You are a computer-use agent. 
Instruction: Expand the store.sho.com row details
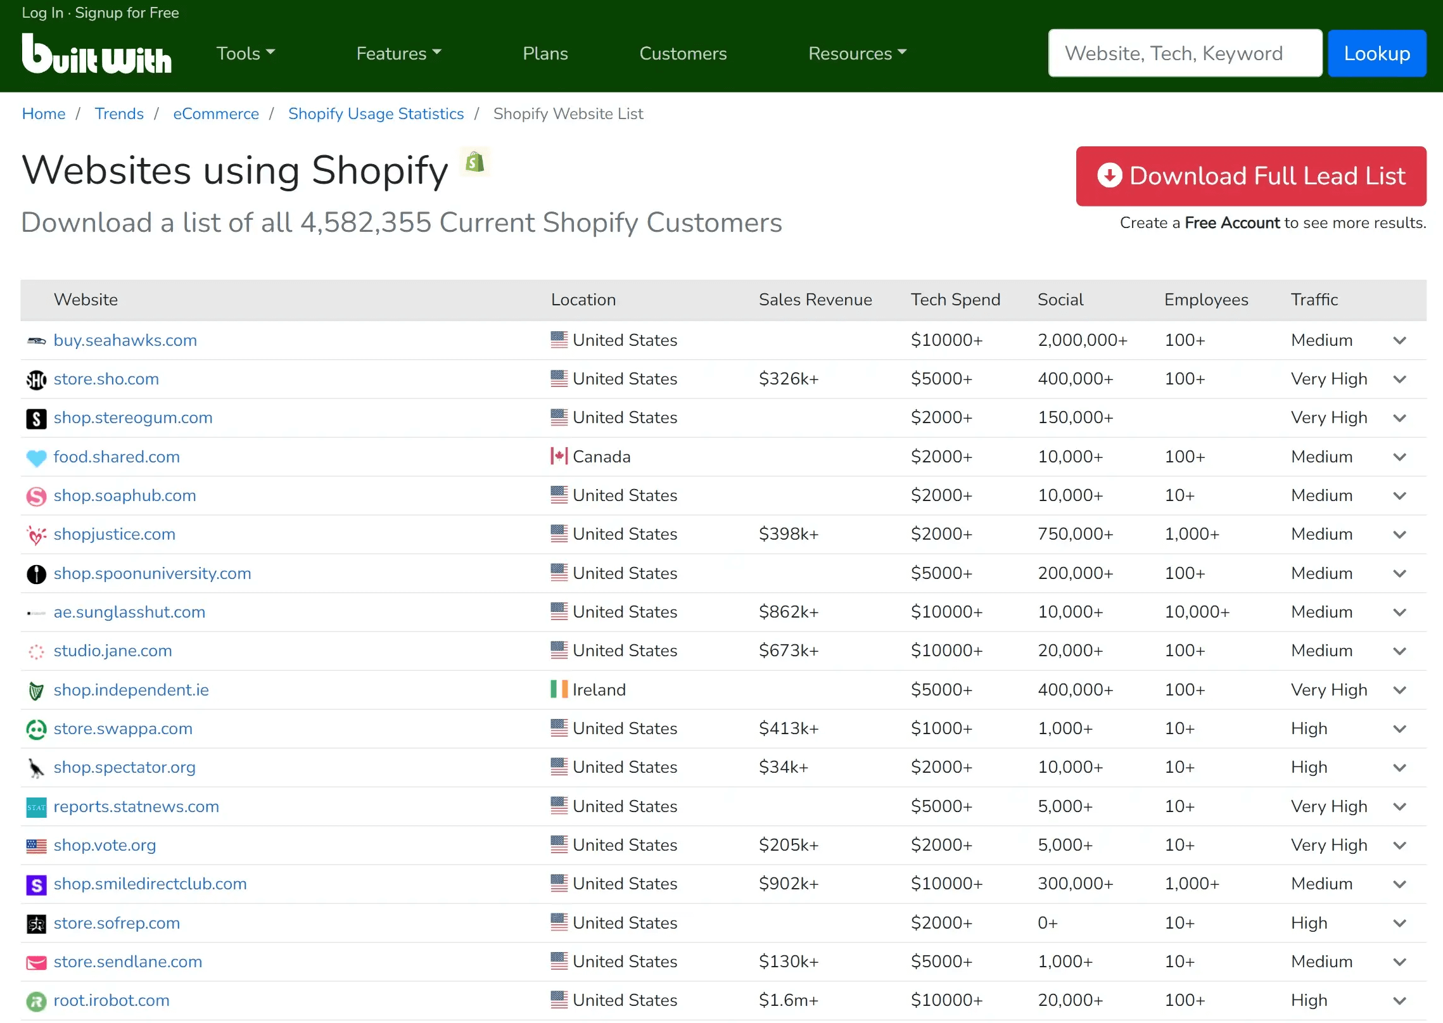pyautogui.click(x=1399, y=379)
